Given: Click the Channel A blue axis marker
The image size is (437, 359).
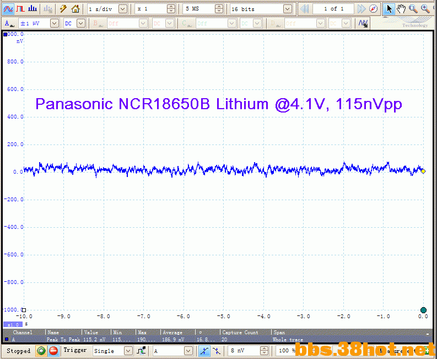Looking at the screenshot, I should coord(5,35).
